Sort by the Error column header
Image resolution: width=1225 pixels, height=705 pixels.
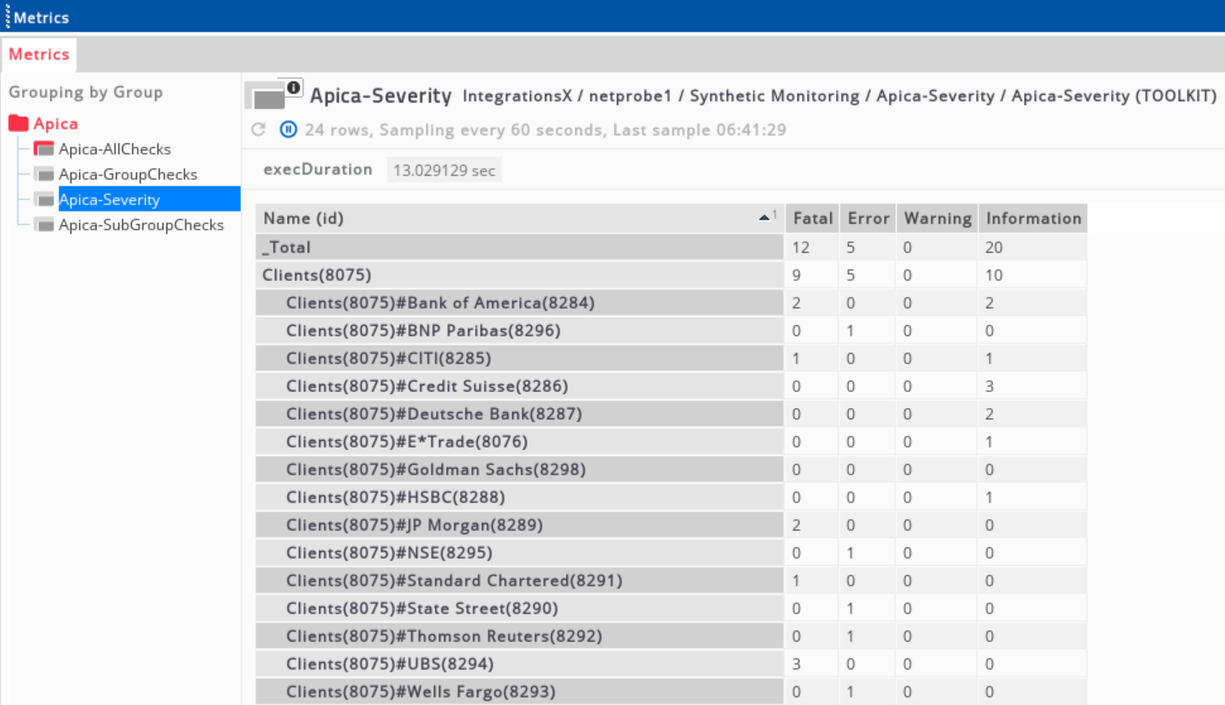click(x=868, y=219)
